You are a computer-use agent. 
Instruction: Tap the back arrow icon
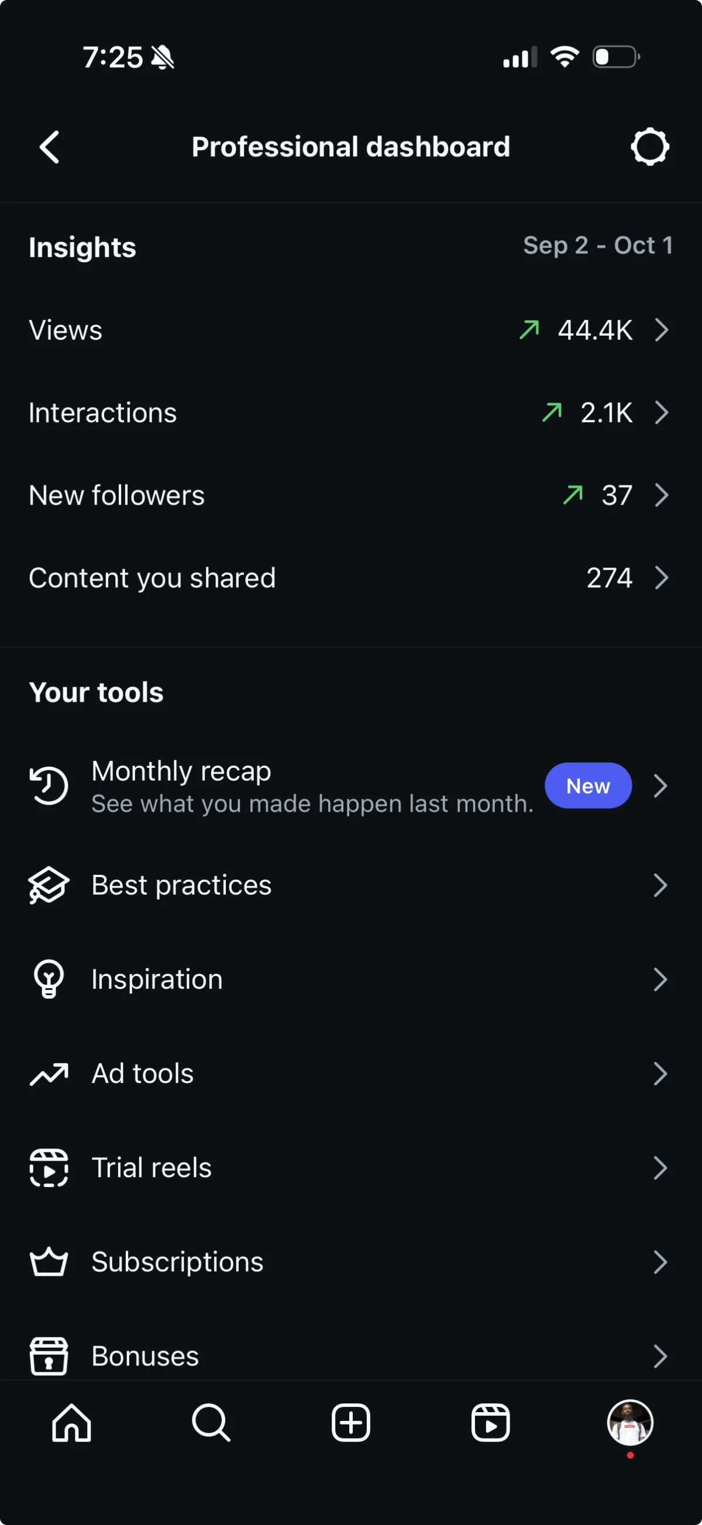click(x=50, y=147)
